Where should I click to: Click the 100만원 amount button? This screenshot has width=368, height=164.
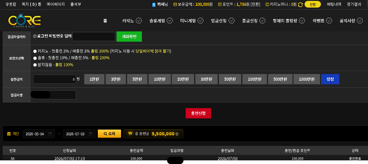point(254,79)
